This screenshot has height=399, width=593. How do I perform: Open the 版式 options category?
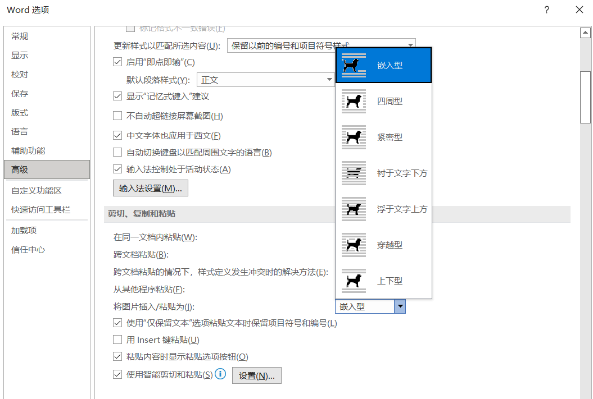tap(47, 112)
